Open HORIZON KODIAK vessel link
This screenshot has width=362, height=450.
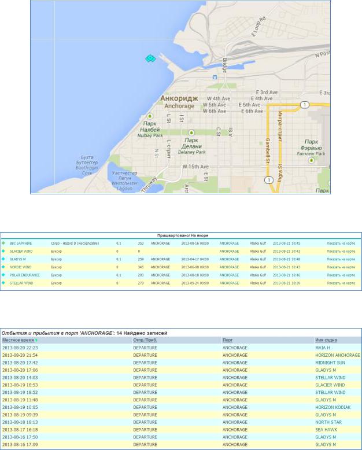pos(333,407)
